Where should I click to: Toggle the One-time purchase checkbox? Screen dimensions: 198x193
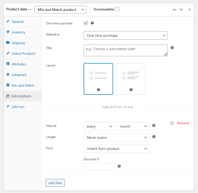(x=86, y=23)
